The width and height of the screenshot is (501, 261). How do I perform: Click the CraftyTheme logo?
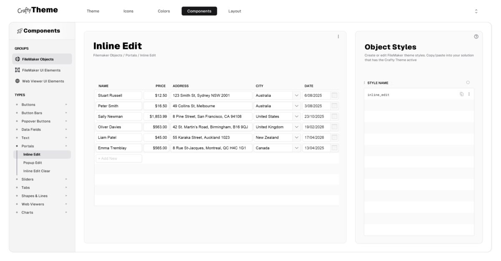[x=38, y=10]
